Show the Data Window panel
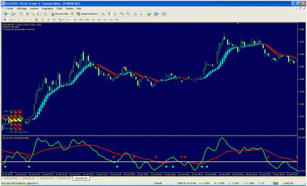This screenshot has width=307, height=186. 27,14
